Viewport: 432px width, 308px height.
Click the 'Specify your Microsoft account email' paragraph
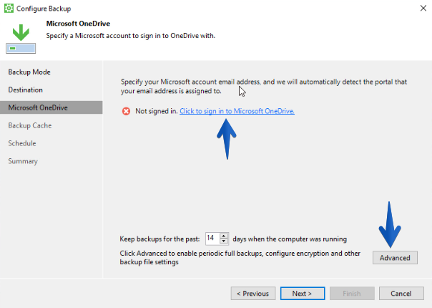click(264, 86)
